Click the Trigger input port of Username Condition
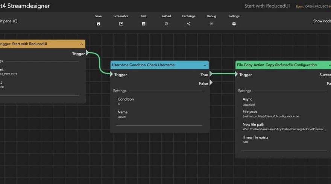Viewport: 331px width, 184px height. click(x=112, y=74)
